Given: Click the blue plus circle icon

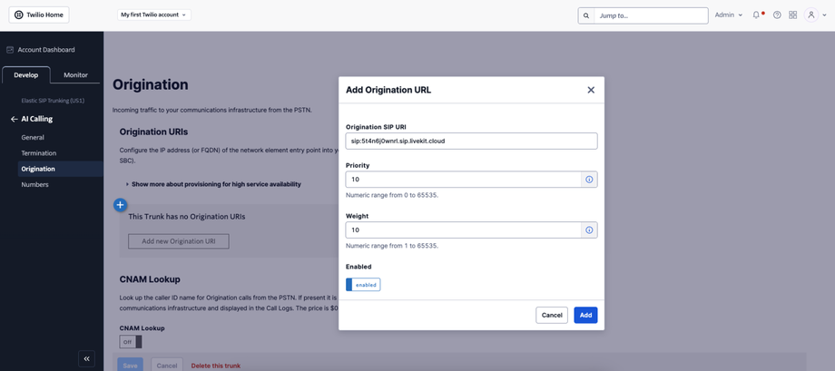Looking at the screenshot, I should pyautogui.click(x=120, y=205).
